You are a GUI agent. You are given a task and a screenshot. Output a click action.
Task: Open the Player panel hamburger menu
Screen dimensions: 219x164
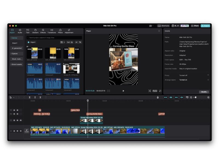click(x=159, y=31)
